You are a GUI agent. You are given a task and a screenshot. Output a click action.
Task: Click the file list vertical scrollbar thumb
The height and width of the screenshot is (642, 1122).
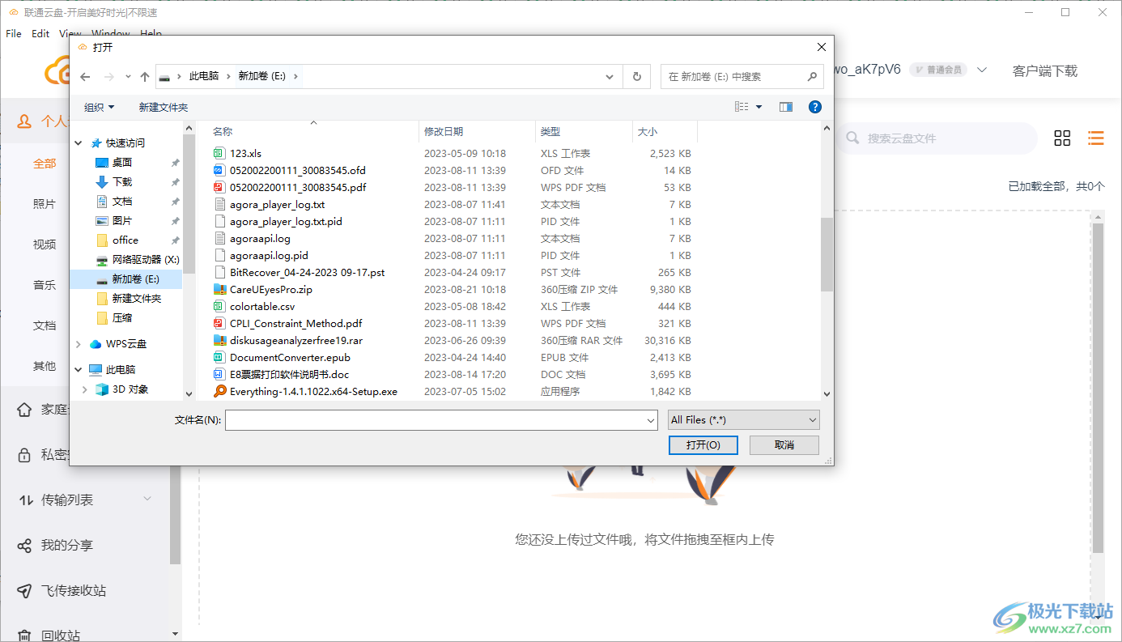(827, 254)
